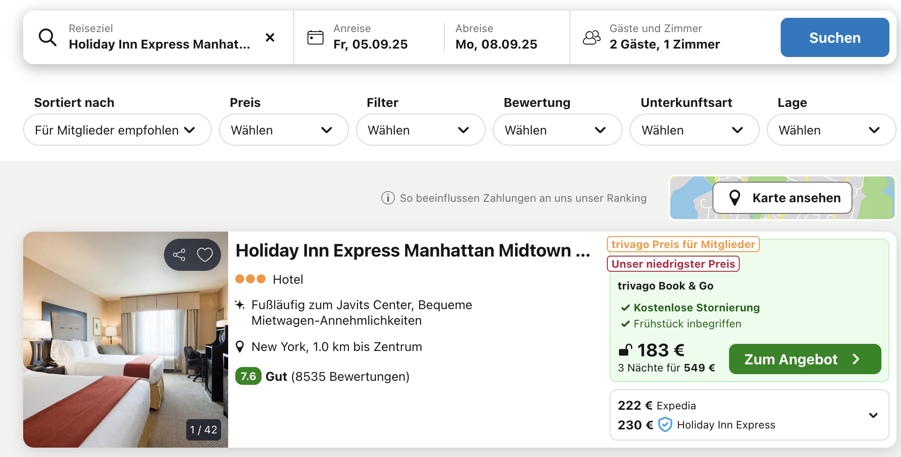Click the 1 / 42 photo counter
The image size is (901, 457).
(x=204, y=429)
